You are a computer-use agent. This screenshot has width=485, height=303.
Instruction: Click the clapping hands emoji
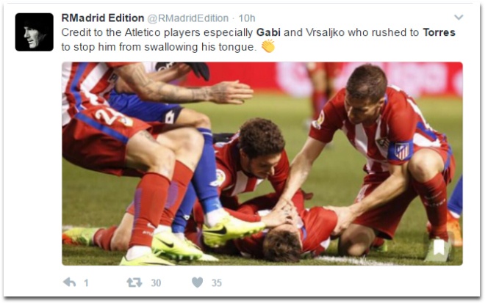click(x=268, y=46)
